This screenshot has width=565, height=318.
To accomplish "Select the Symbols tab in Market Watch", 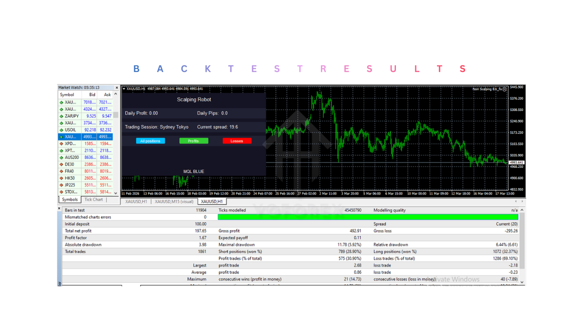I will 69,199.
